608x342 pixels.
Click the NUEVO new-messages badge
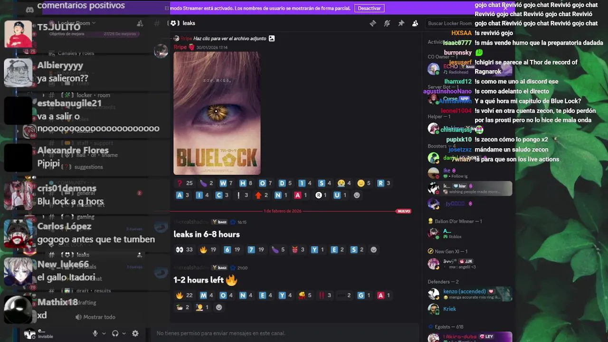pos(404,211)
